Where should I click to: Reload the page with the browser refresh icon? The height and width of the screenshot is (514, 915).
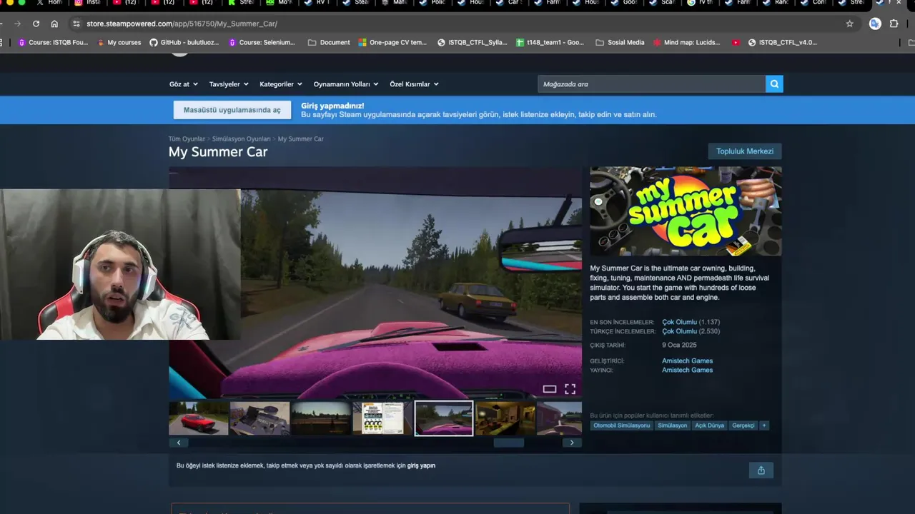point(36,24)
